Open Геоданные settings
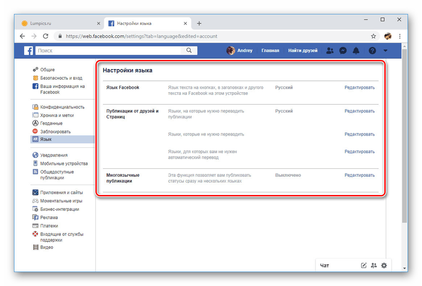 51,123
